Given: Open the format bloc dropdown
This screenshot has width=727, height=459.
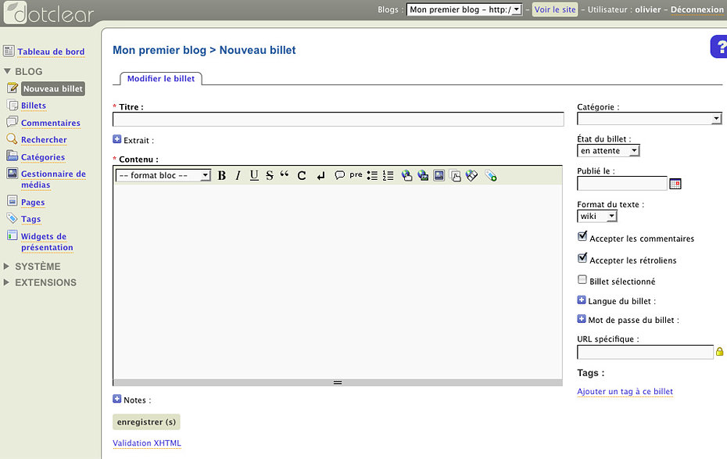Looking at the screenshot, I should click(163, 176).
